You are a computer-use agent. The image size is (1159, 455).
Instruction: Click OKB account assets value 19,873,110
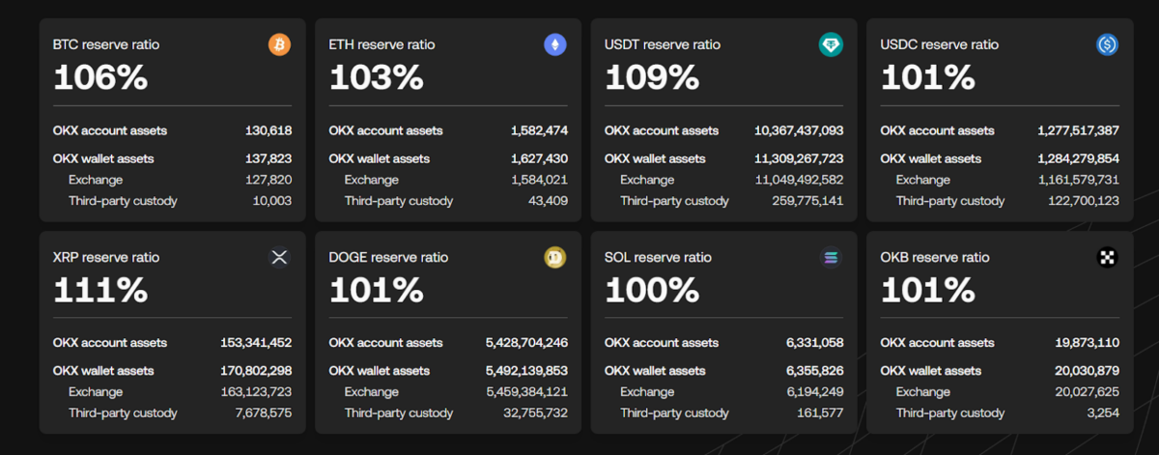1088,343
